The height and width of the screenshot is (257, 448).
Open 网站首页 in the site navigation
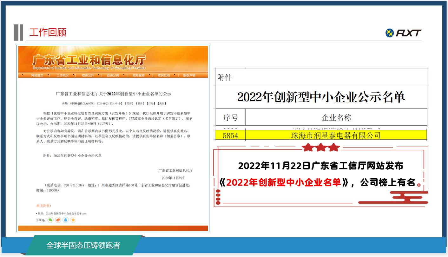[x=37, y=75]
